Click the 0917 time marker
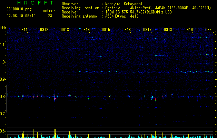The image size is (217, 138). point(147,30)
